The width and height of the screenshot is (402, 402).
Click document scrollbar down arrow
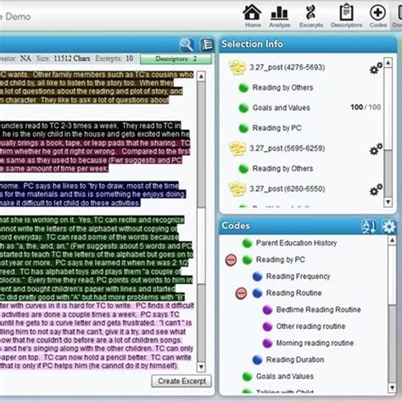pyautogui.click(x=201, y=367)
